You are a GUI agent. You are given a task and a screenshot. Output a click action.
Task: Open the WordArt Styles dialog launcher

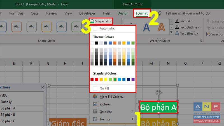click(201, 41)
